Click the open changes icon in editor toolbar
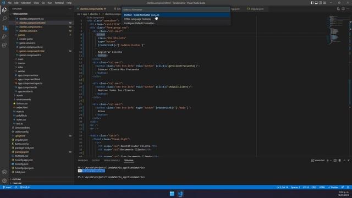 [338, 9]
